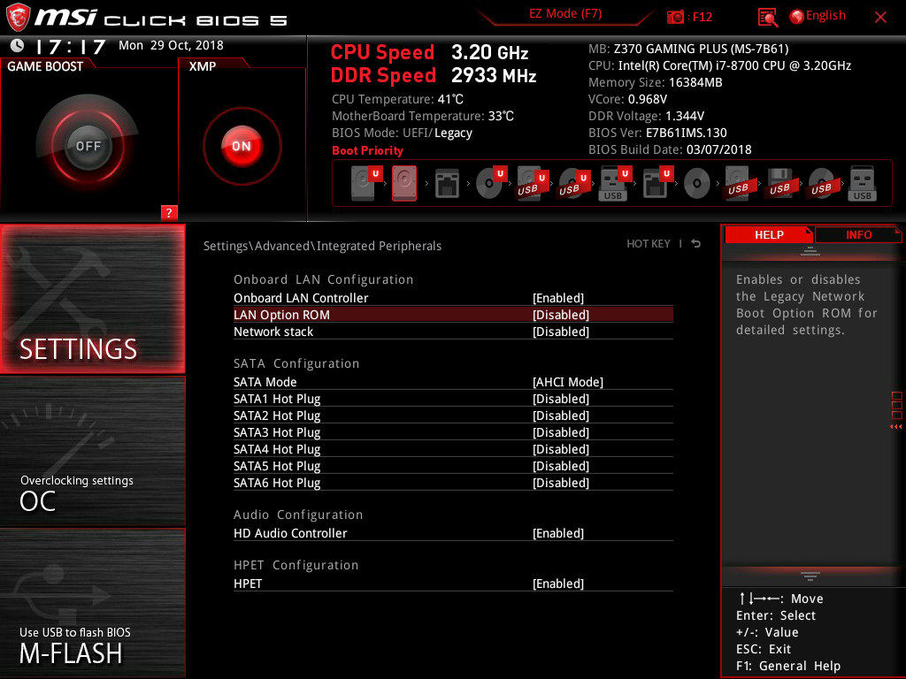Switch to the HELP tab
Image resolution: width=906 pixels, height=679 pixels.
[769, 234]
